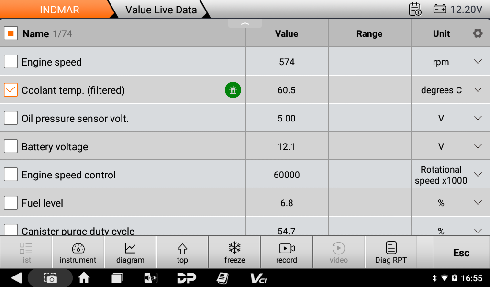The image size is (490, 287).
Task: Toggle the select-all Name checkbox
Action: [11, 33]
